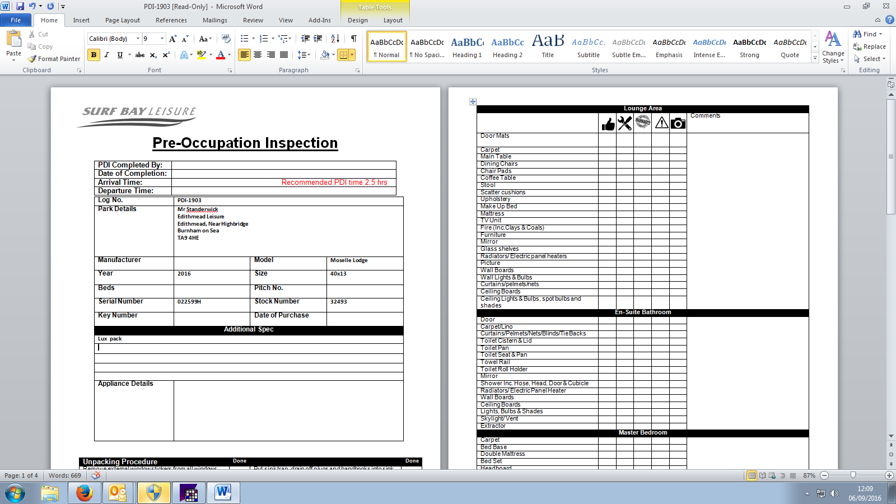Toggle Strikethrough formatting
The height and width of the screenshot is (504, 896).
tap(140, 55)
